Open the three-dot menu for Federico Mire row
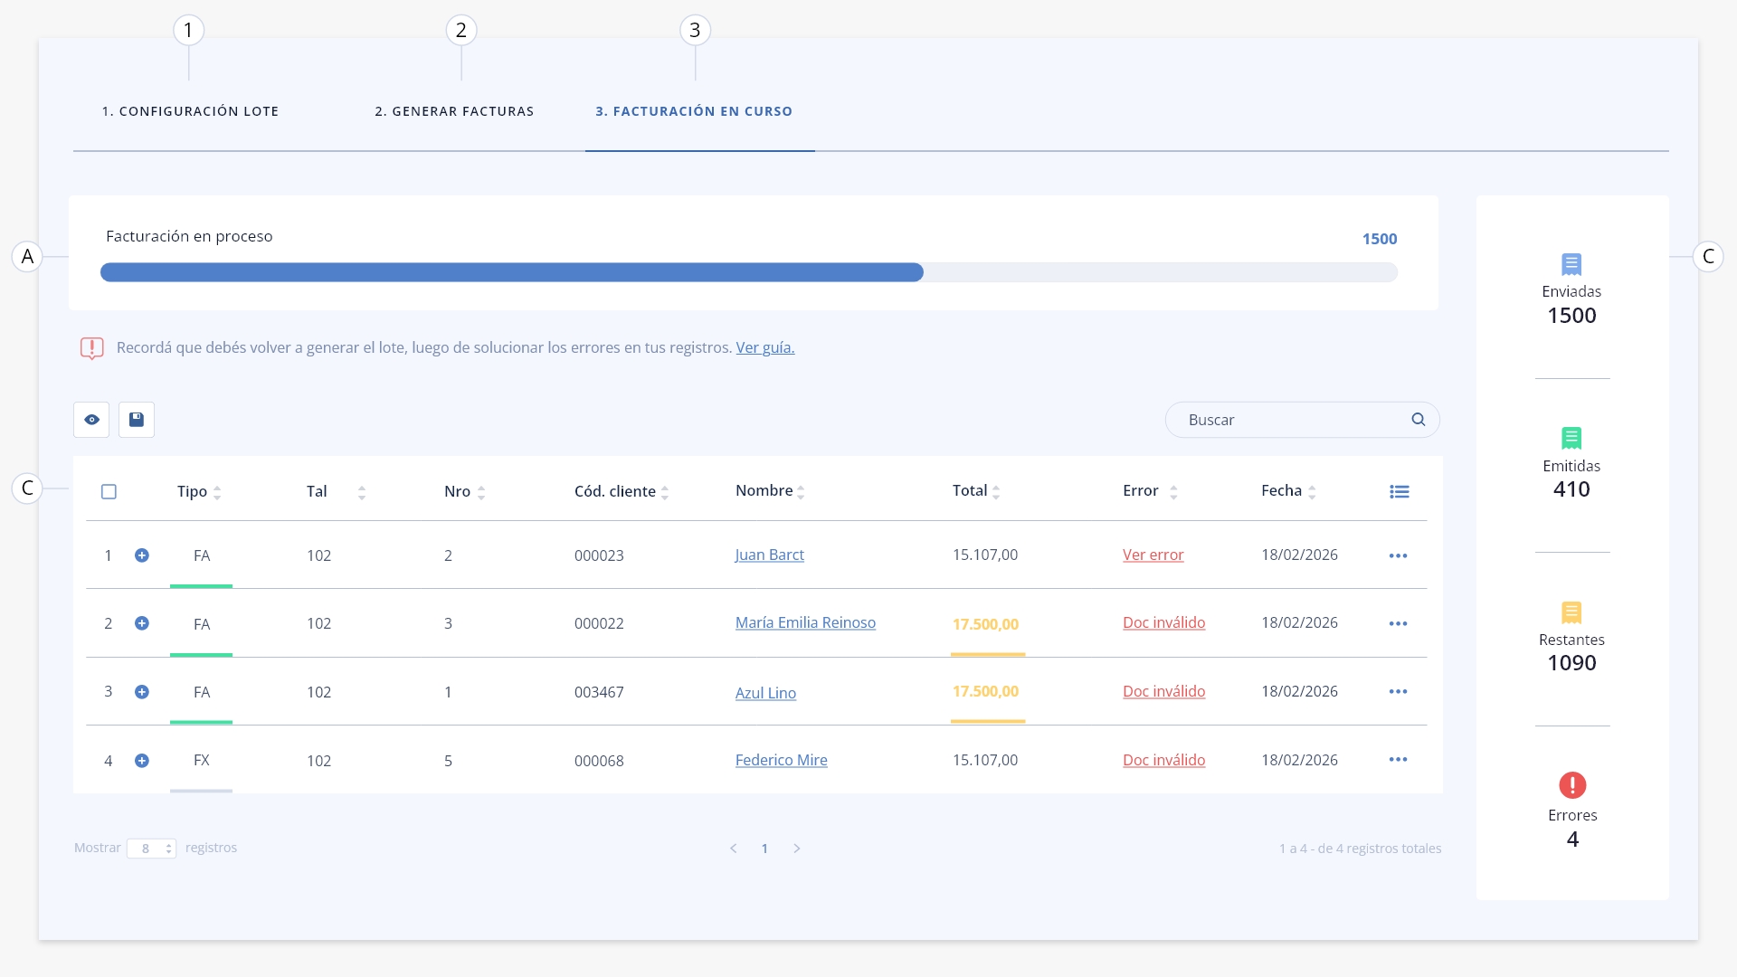Screen dimensions: 1737x977 (x=1398, y=760)
